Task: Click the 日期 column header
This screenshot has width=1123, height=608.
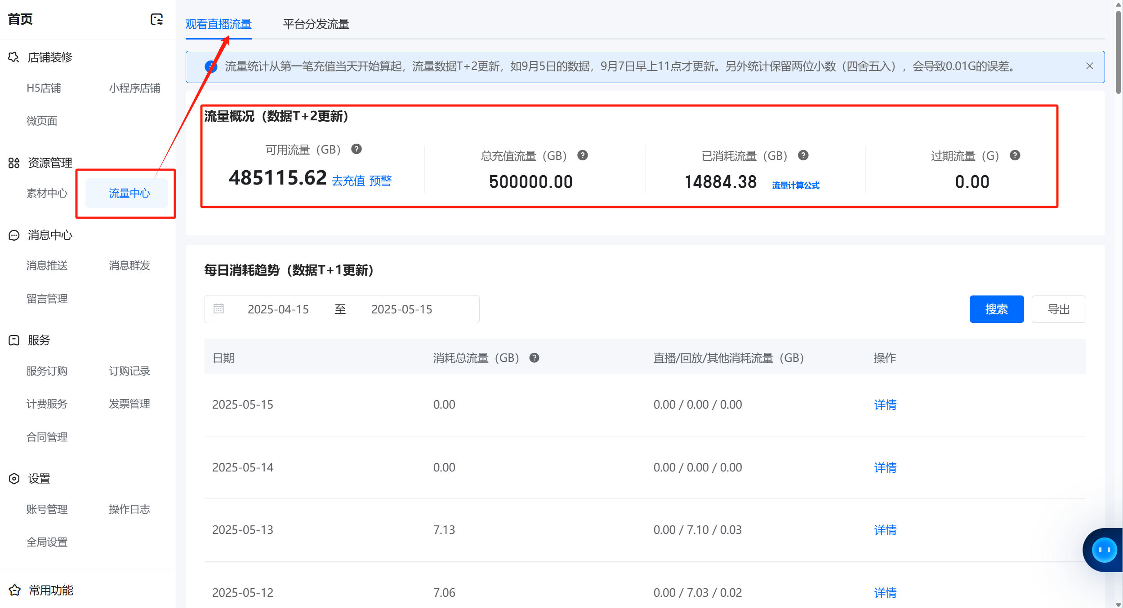Action: [223, 358]
